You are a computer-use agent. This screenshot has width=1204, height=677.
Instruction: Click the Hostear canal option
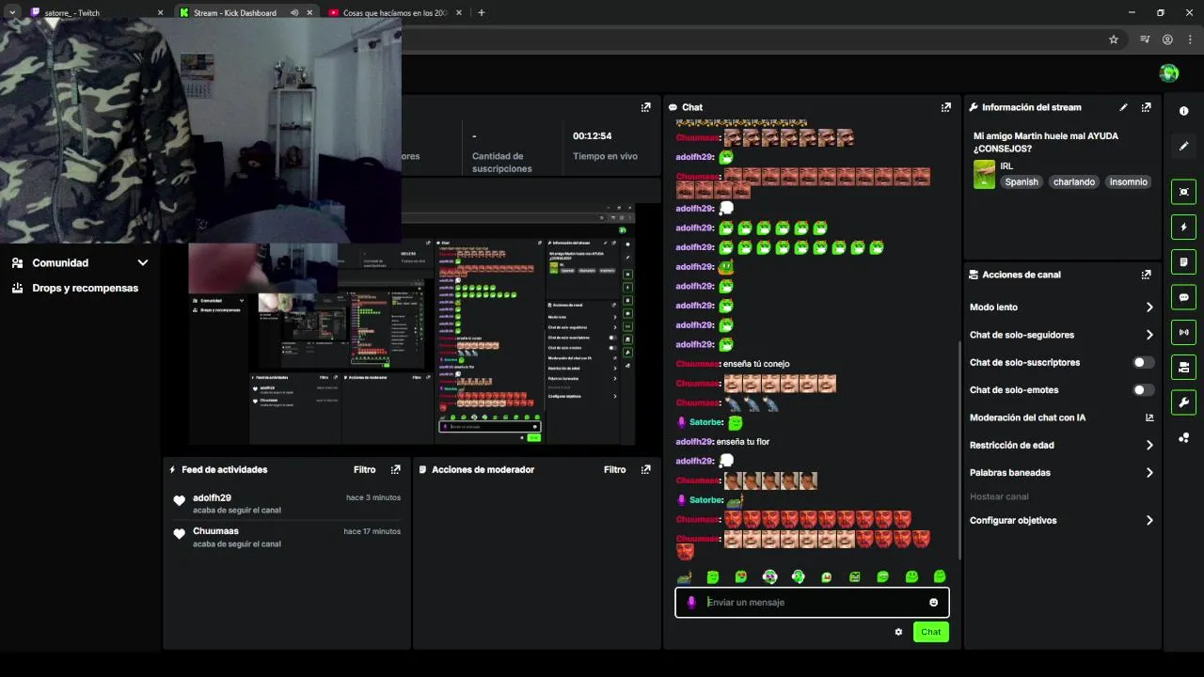[x=999, y=496]
